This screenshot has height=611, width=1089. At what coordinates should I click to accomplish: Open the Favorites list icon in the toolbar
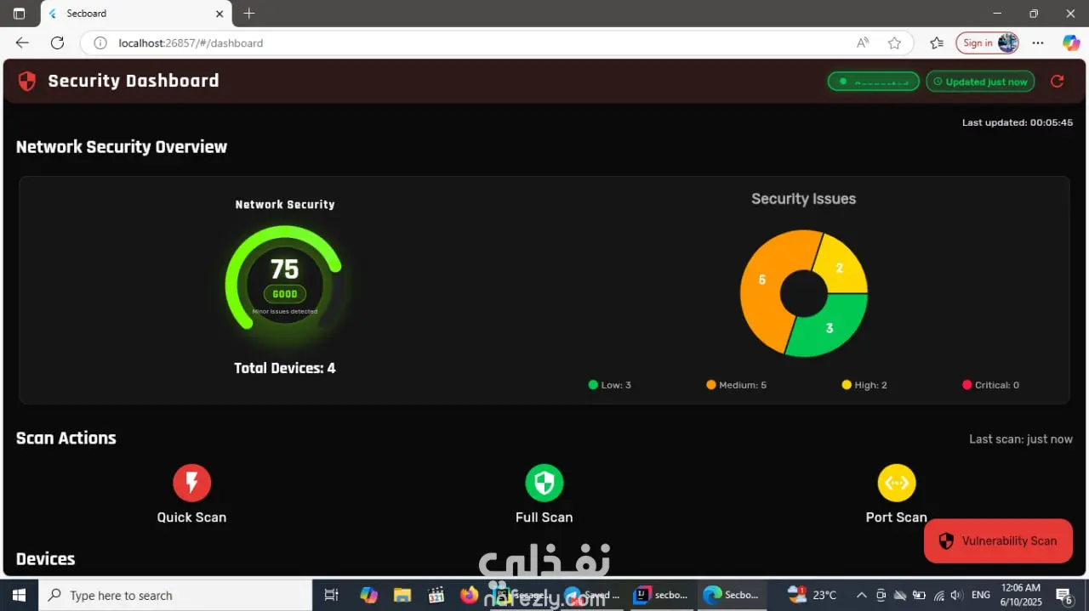[937, 42]
